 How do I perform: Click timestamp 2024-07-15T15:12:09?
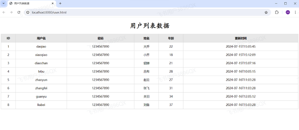(241, 55)
